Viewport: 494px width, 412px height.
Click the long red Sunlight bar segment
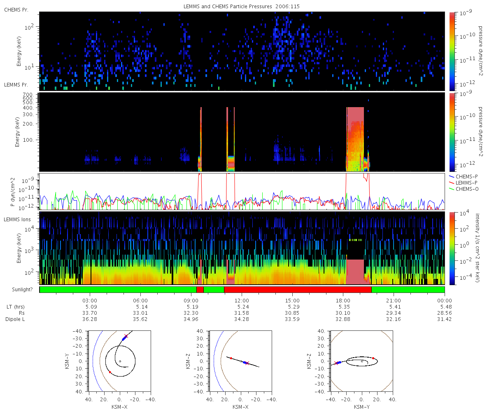coord(298,290)
